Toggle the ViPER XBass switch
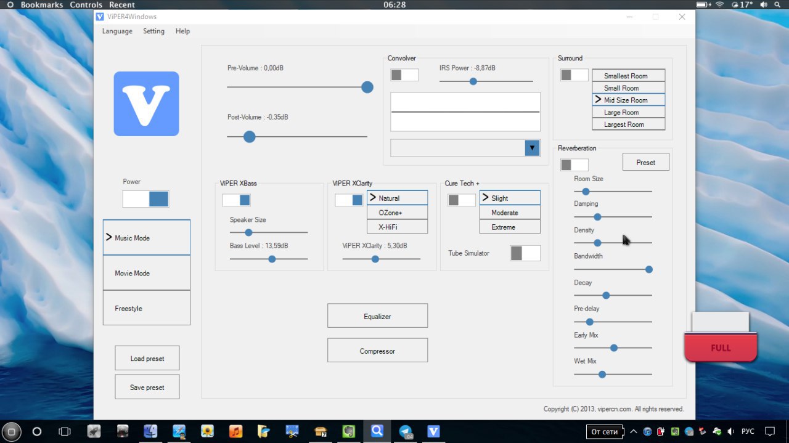The width and height of the screenshot is (789, 443). 236,200
